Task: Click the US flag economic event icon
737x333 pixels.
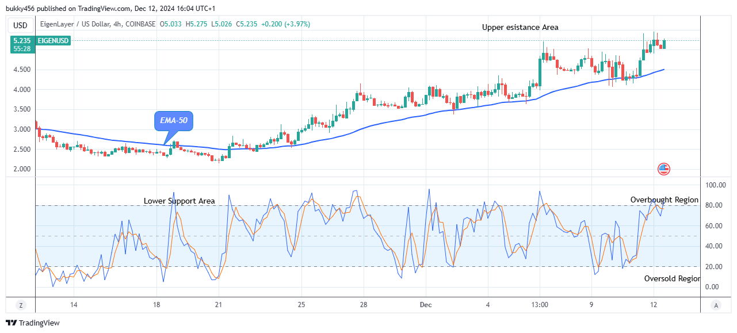Action: click(663, 169)
